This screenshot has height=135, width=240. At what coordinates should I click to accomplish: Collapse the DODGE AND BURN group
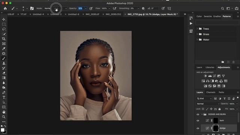click(x=202, y=114)
